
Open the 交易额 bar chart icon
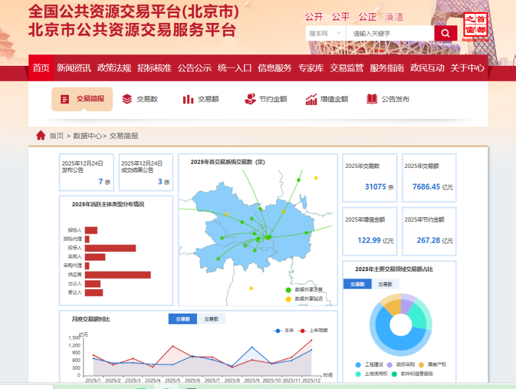click(x=188, y=99)
